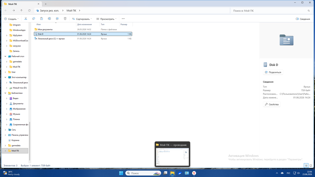The height and width of the screenshot is (177, 315).
Task: Click the Cut scissors icon
Action: tap(26, 19)
